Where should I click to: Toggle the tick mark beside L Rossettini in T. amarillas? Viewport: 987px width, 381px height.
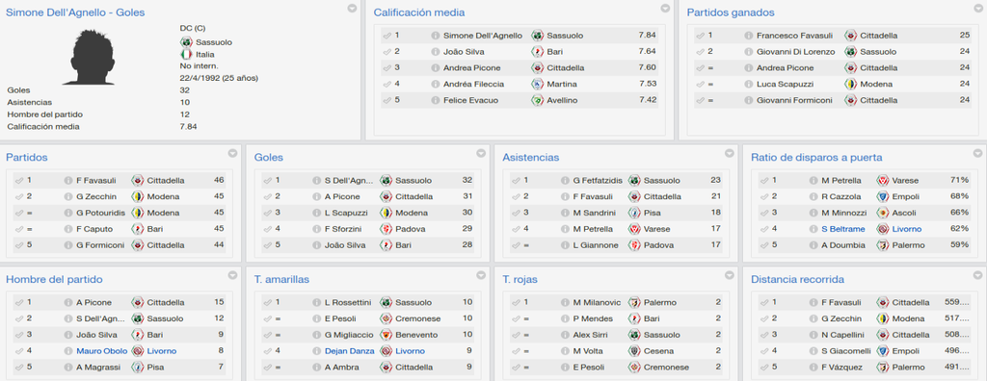[x=268, y=302]
